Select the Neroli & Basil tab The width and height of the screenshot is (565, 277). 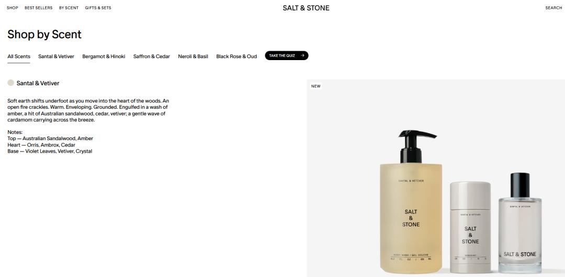click(193, 56)
